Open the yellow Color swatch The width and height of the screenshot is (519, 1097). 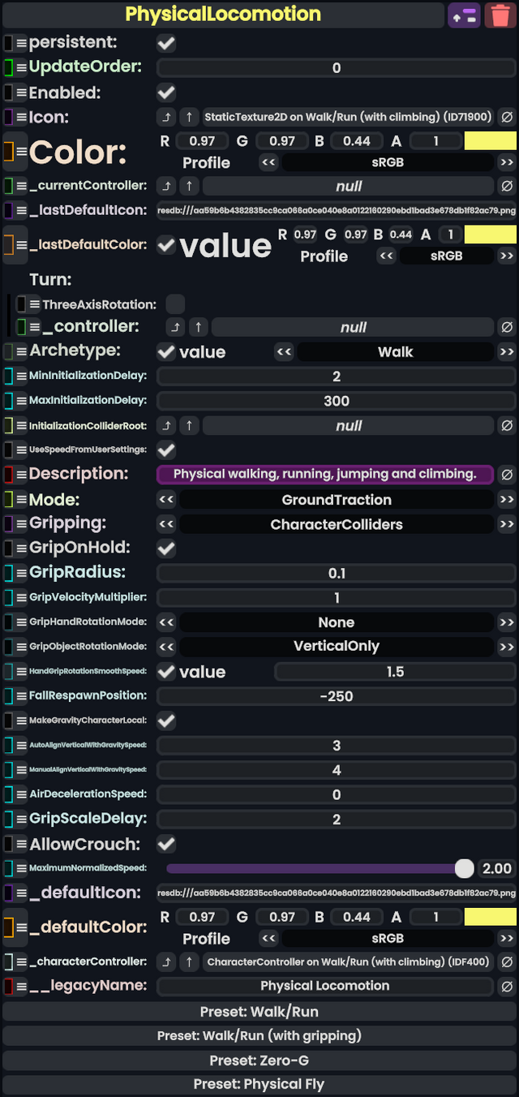click(x=490, y=140)
